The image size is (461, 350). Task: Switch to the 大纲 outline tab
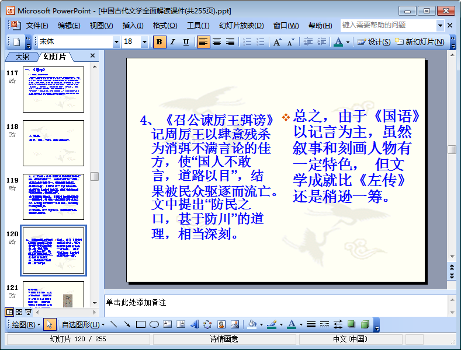pyautogui.click(x=22, y=57)
